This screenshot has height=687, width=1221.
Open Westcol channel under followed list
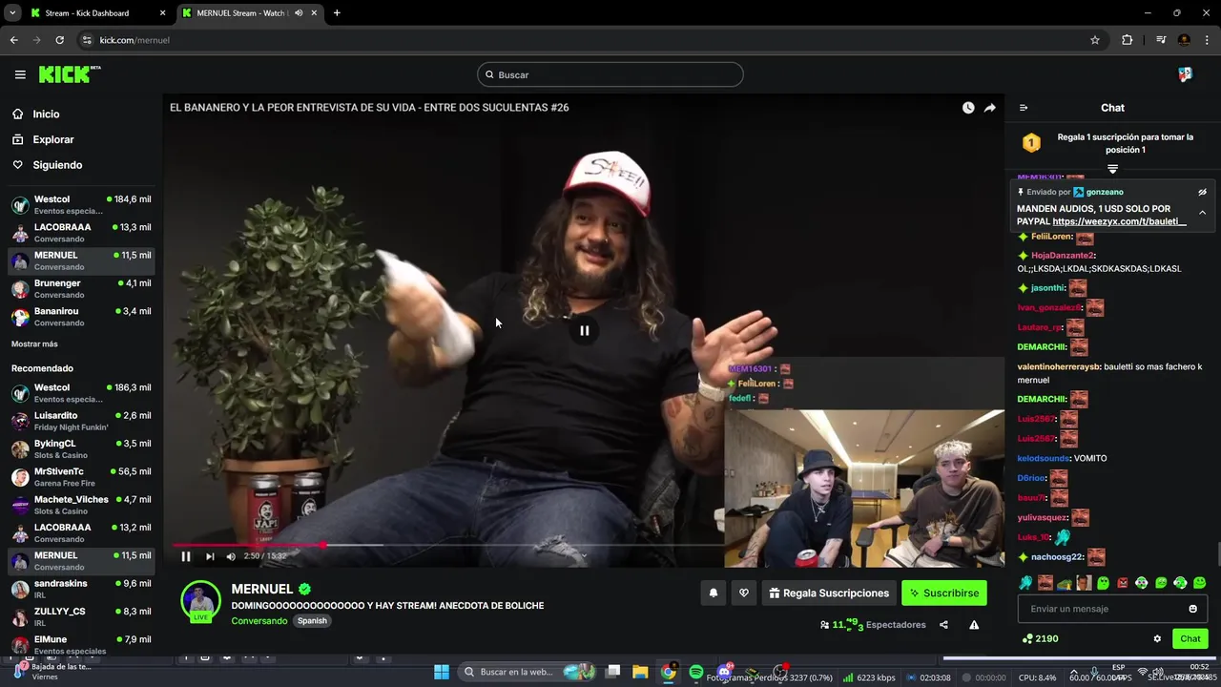pos(81,205)
